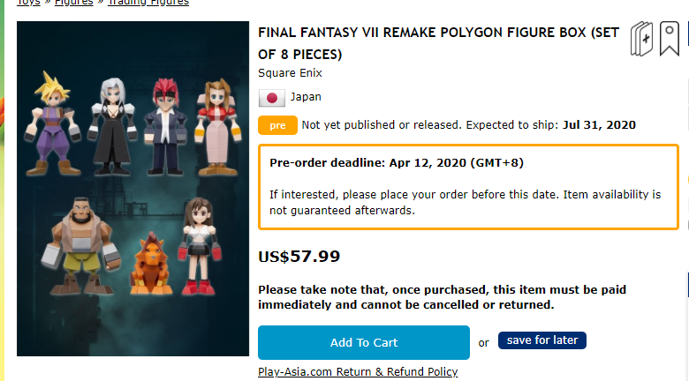Click the Japan flag icon
This screenshot has width=689, height=381.
[270, 98]
